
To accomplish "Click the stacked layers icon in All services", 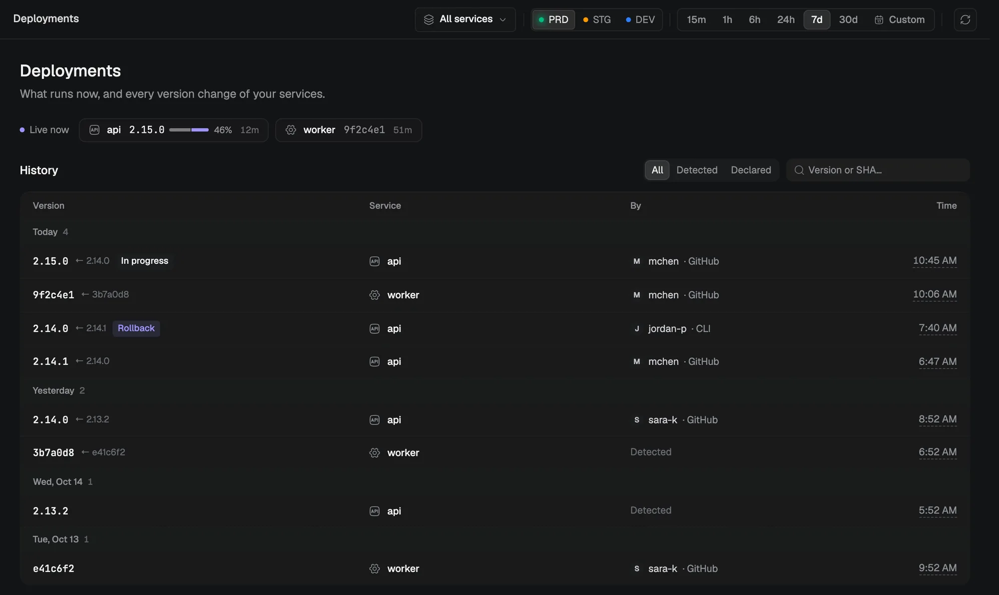I will coord(429,19).
